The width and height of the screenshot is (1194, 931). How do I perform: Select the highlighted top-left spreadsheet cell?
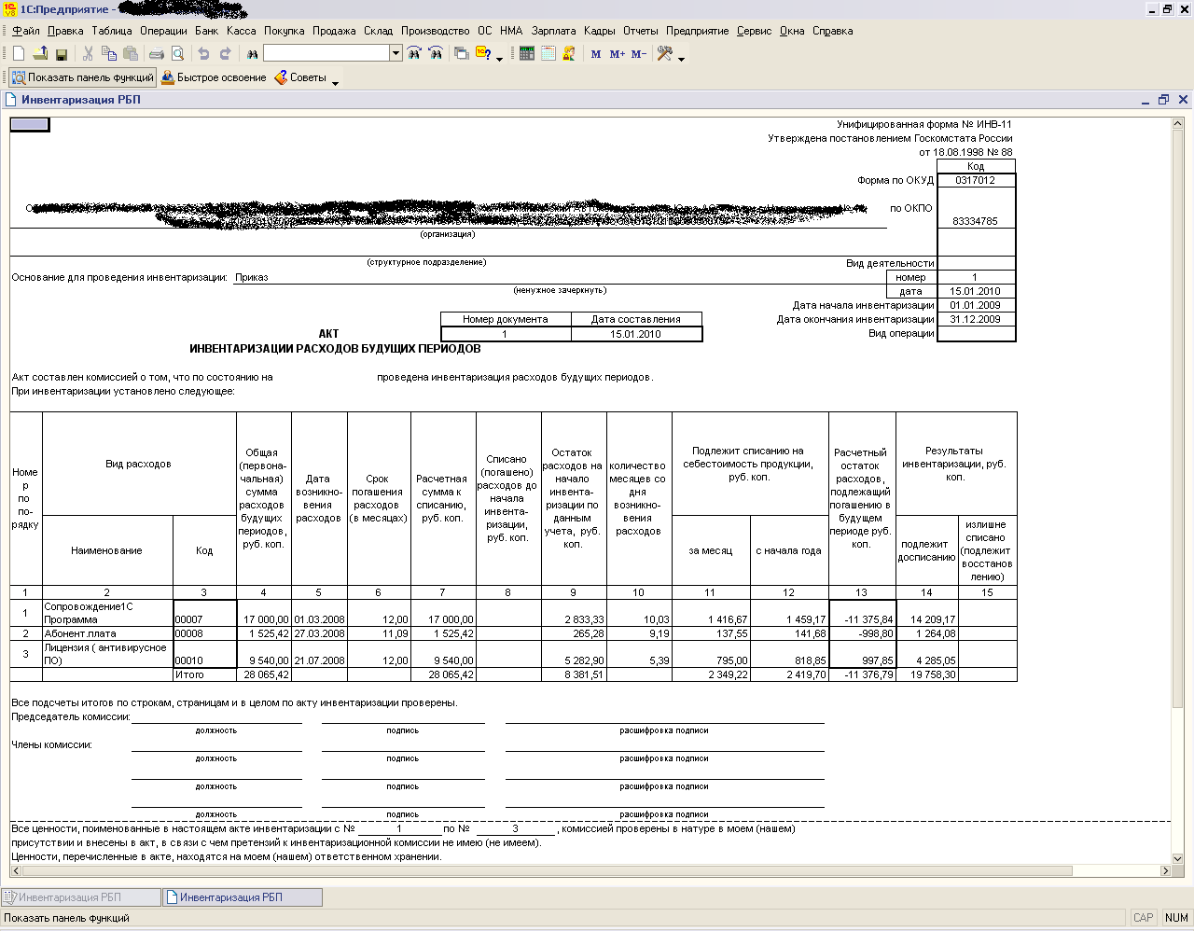coord(30,124)
